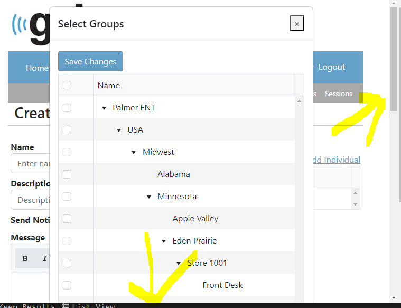Toggle the select-all header checkbox
This screenshot has height=308, width=401.
67,85
